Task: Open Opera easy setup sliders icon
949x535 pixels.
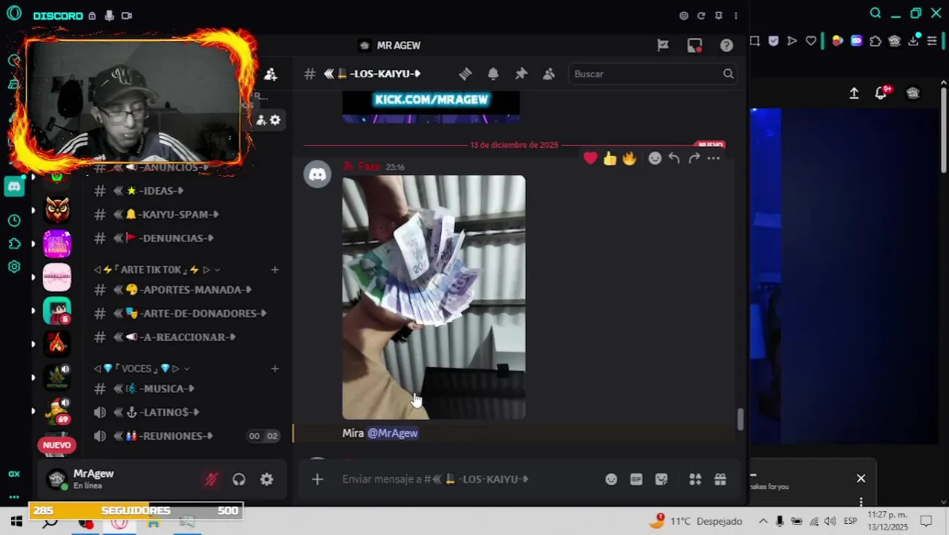Action: 932,41
